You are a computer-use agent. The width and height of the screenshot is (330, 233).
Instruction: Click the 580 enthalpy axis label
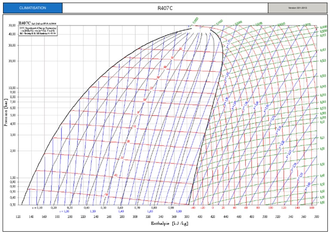click(x=316, y=216)
